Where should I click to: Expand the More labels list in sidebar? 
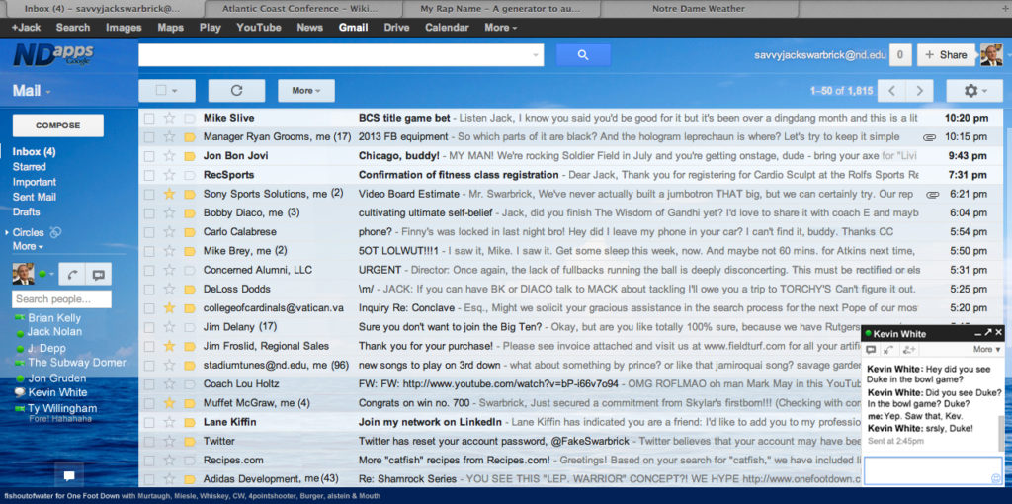28,246
